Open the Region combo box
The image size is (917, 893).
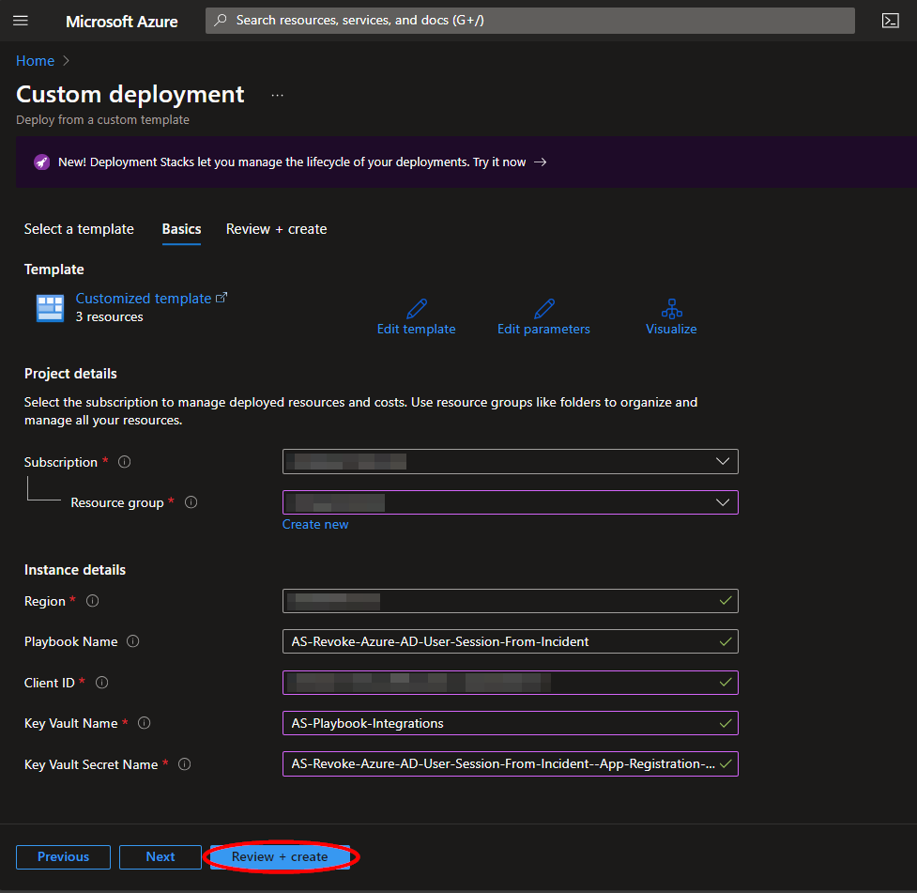coord(510,601)
